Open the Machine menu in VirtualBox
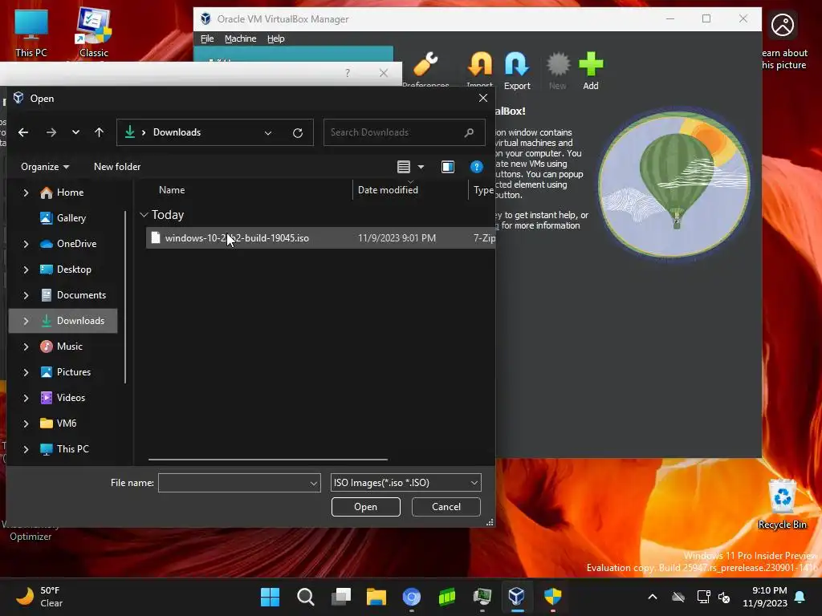 click(241, 38)
